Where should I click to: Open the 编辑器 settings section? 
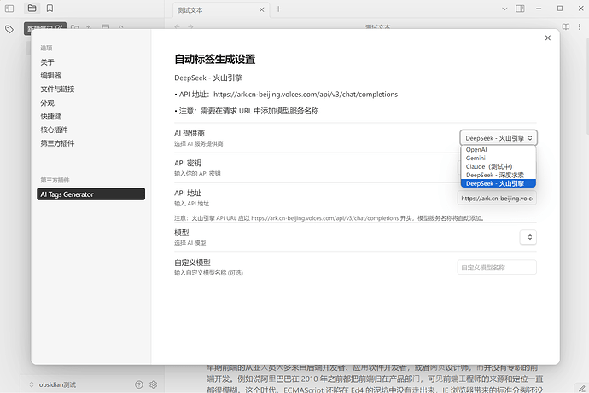[50, 76]
